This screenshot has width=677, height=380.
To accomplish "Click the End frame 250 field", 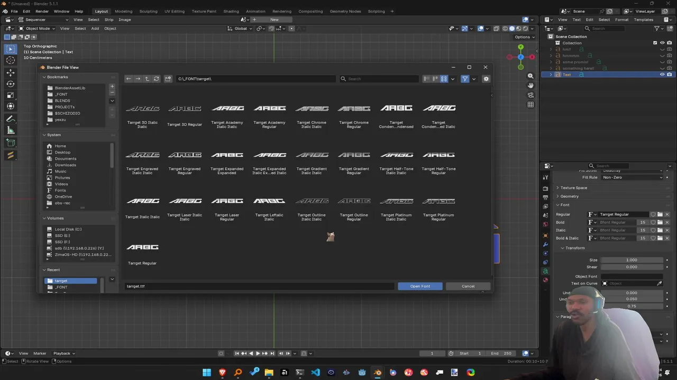I will pyautogui.click(x=501, y=353).
